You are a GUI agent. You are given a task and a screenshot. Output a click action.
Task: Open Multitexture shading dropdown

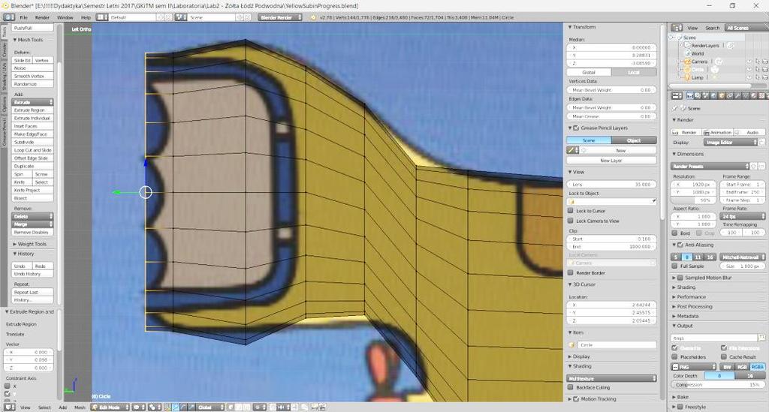pyautogui.click(x=611, y=378)
